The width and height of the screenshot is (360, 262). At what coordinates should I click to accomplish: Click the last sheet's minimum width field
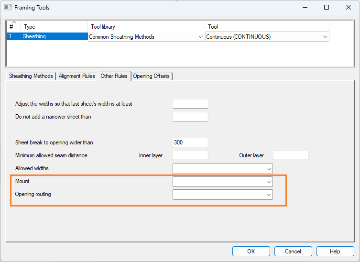point(190,104)
